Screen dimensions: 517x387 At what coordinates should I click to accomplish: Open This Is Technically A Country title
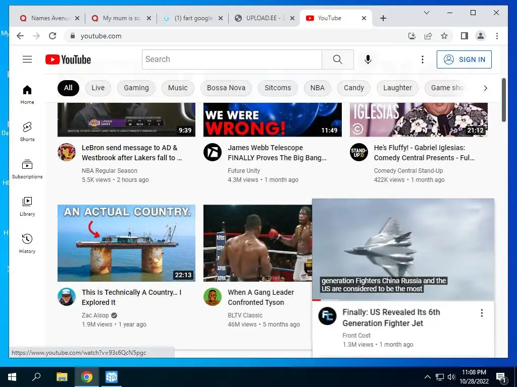point(132,297)
